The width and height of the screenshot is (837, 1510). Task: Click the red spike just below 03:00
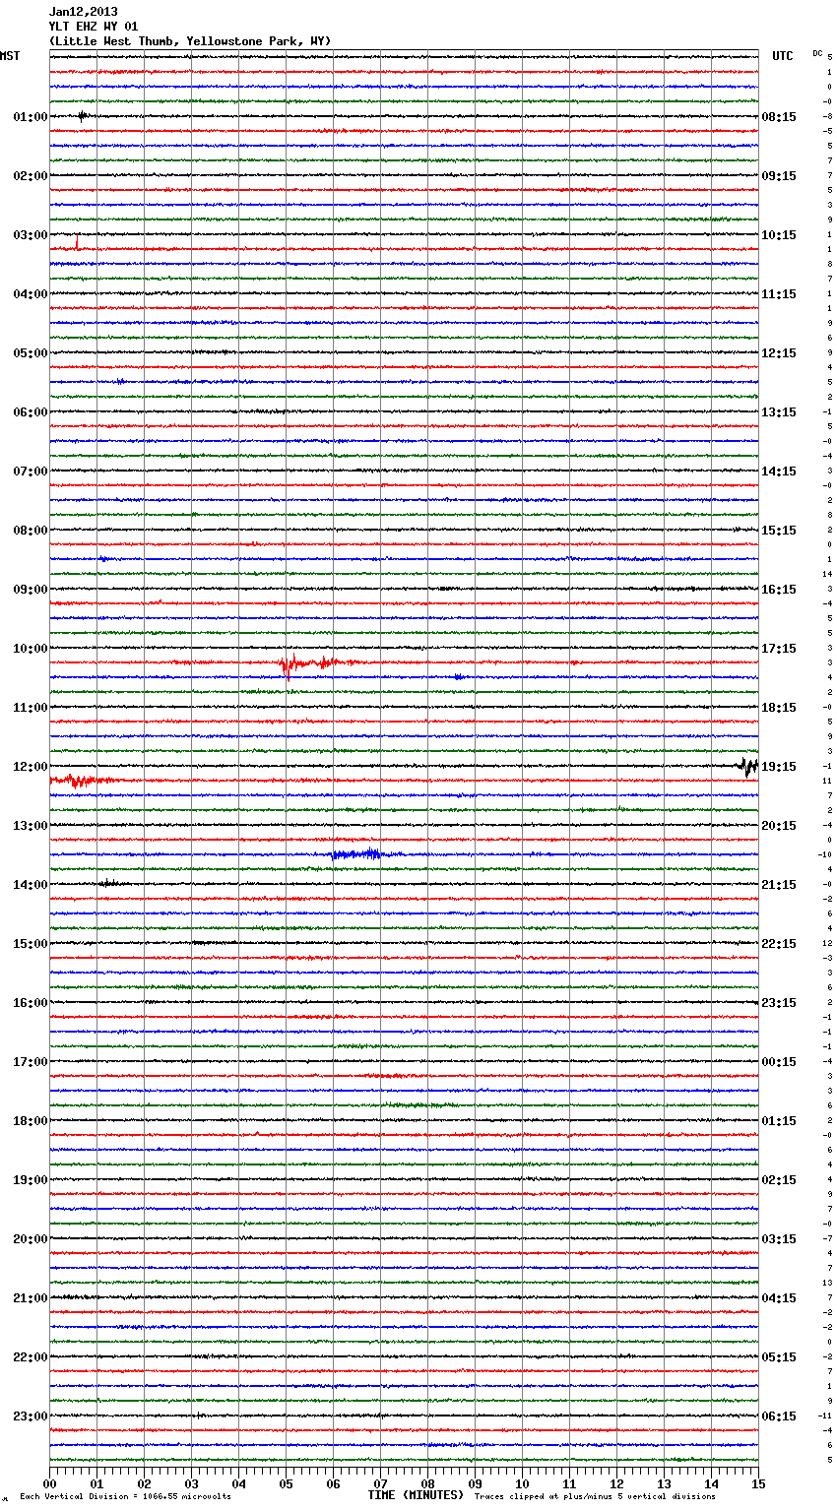(77, 241)
